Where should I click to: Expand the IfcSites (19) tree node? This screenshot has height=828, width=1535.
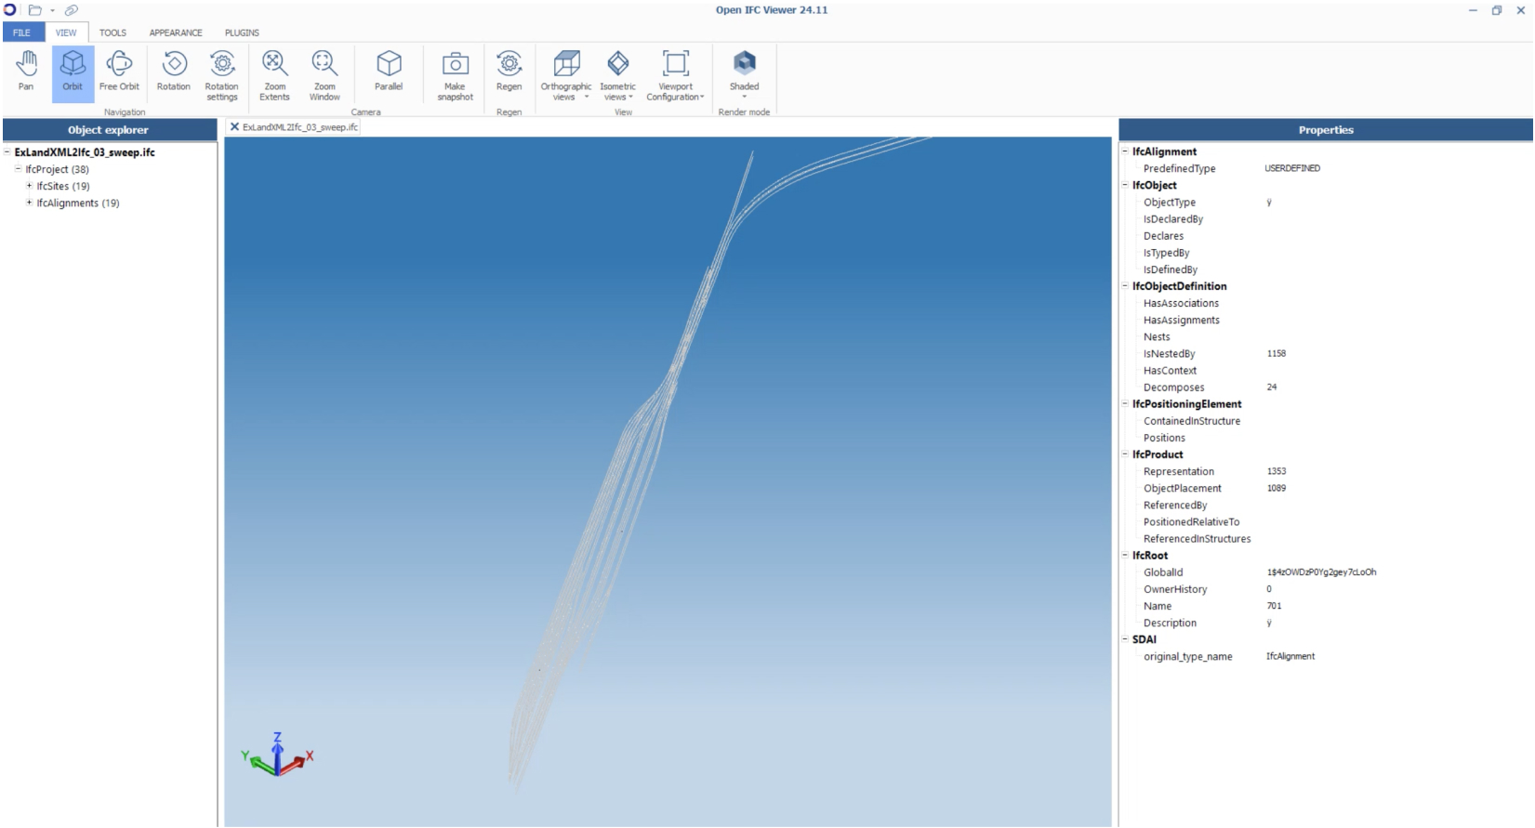pyautogui.click(x=29, y=186)
